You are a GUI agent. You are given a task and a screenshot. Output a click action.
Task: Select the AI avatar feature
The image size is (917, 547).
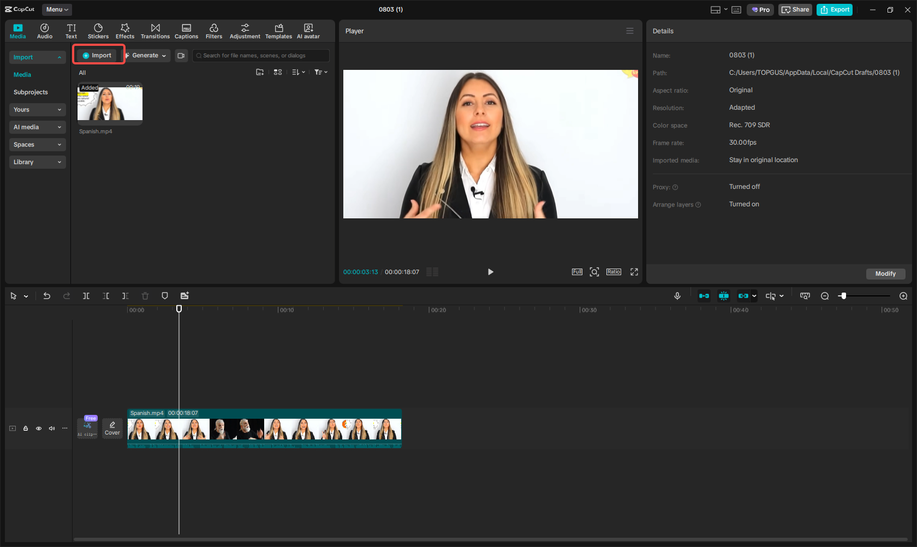(308, 31)
